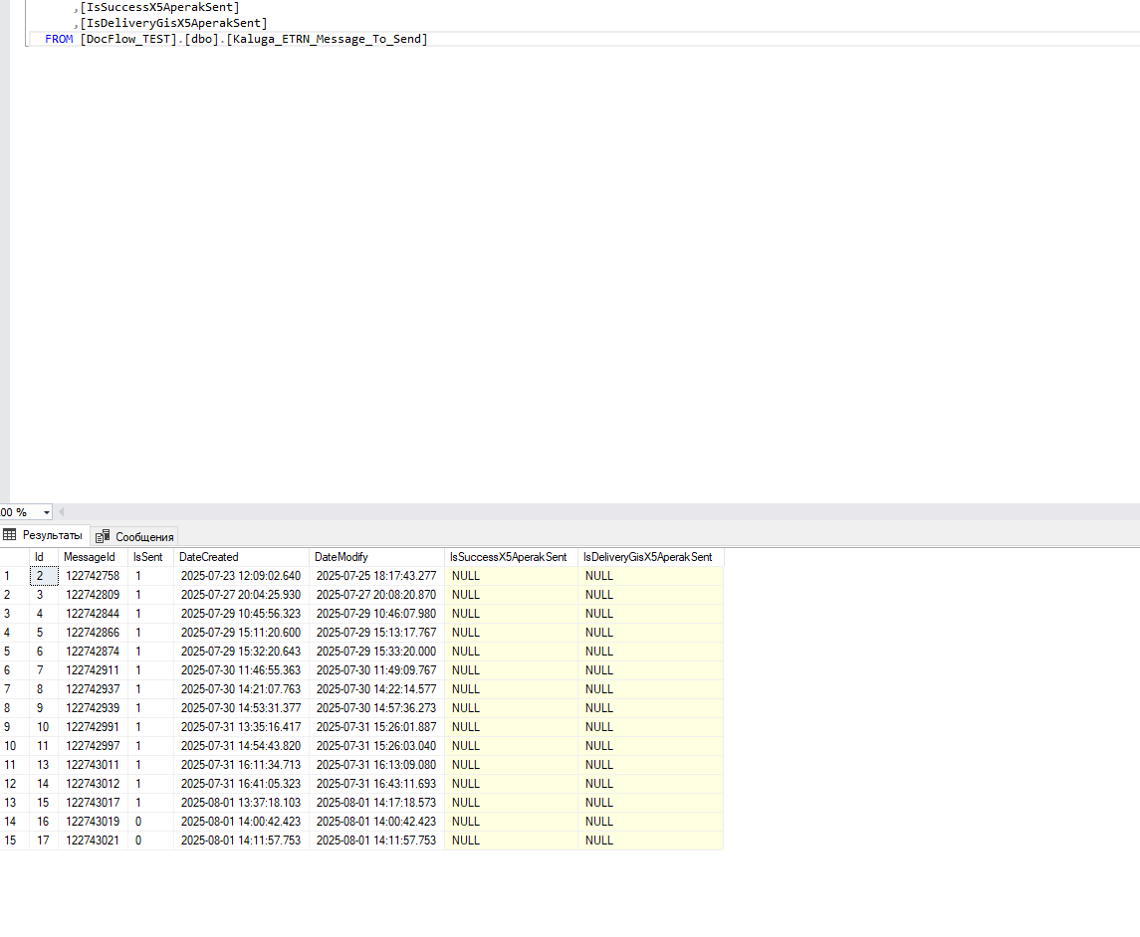Click the FROM keyword in the query
The height and width of the screenshot is (937, 1140).
pos(59,39)
